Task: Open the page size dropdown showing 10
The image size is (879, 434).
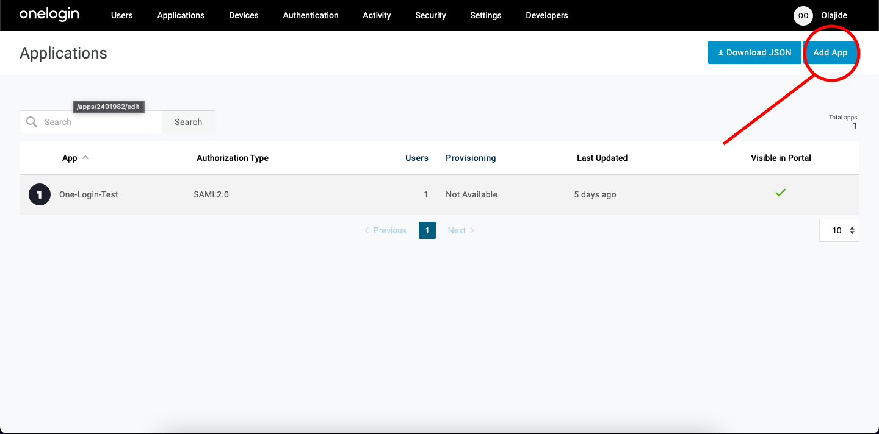Action: click(839, 230)
